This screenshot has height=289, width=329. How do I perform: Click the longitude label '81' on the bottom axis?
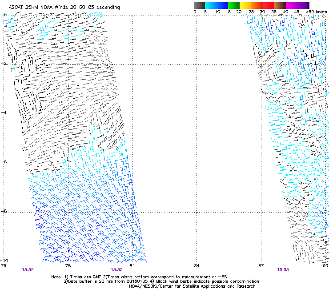tap(132, 266)
